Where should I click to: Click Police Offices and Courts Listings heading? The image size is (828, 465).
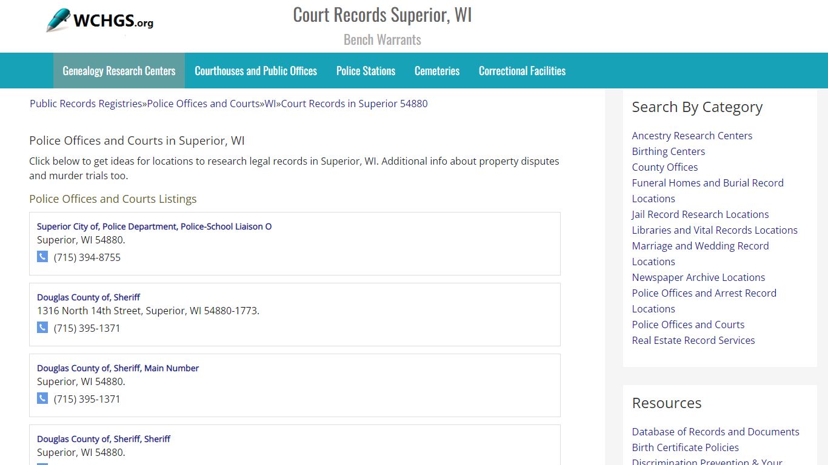coord(113,199)
